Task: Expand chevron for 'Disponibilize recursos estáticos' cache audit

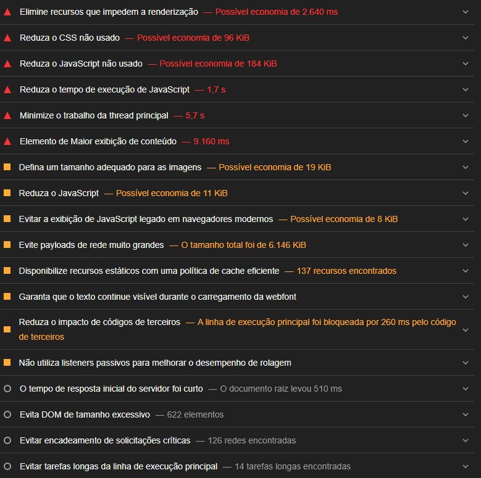Action: pos(466,271)
